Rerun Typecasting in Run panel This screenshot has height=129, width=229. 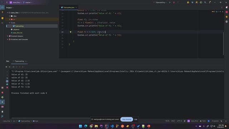point(6,67)
